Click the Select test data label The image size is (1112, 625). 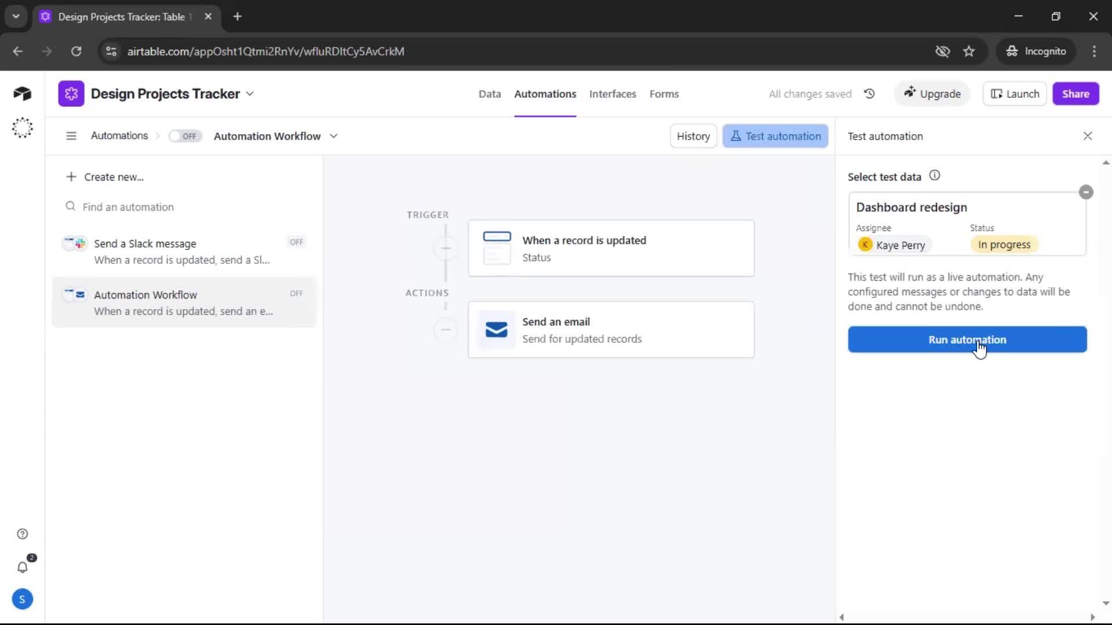[884, 177]
